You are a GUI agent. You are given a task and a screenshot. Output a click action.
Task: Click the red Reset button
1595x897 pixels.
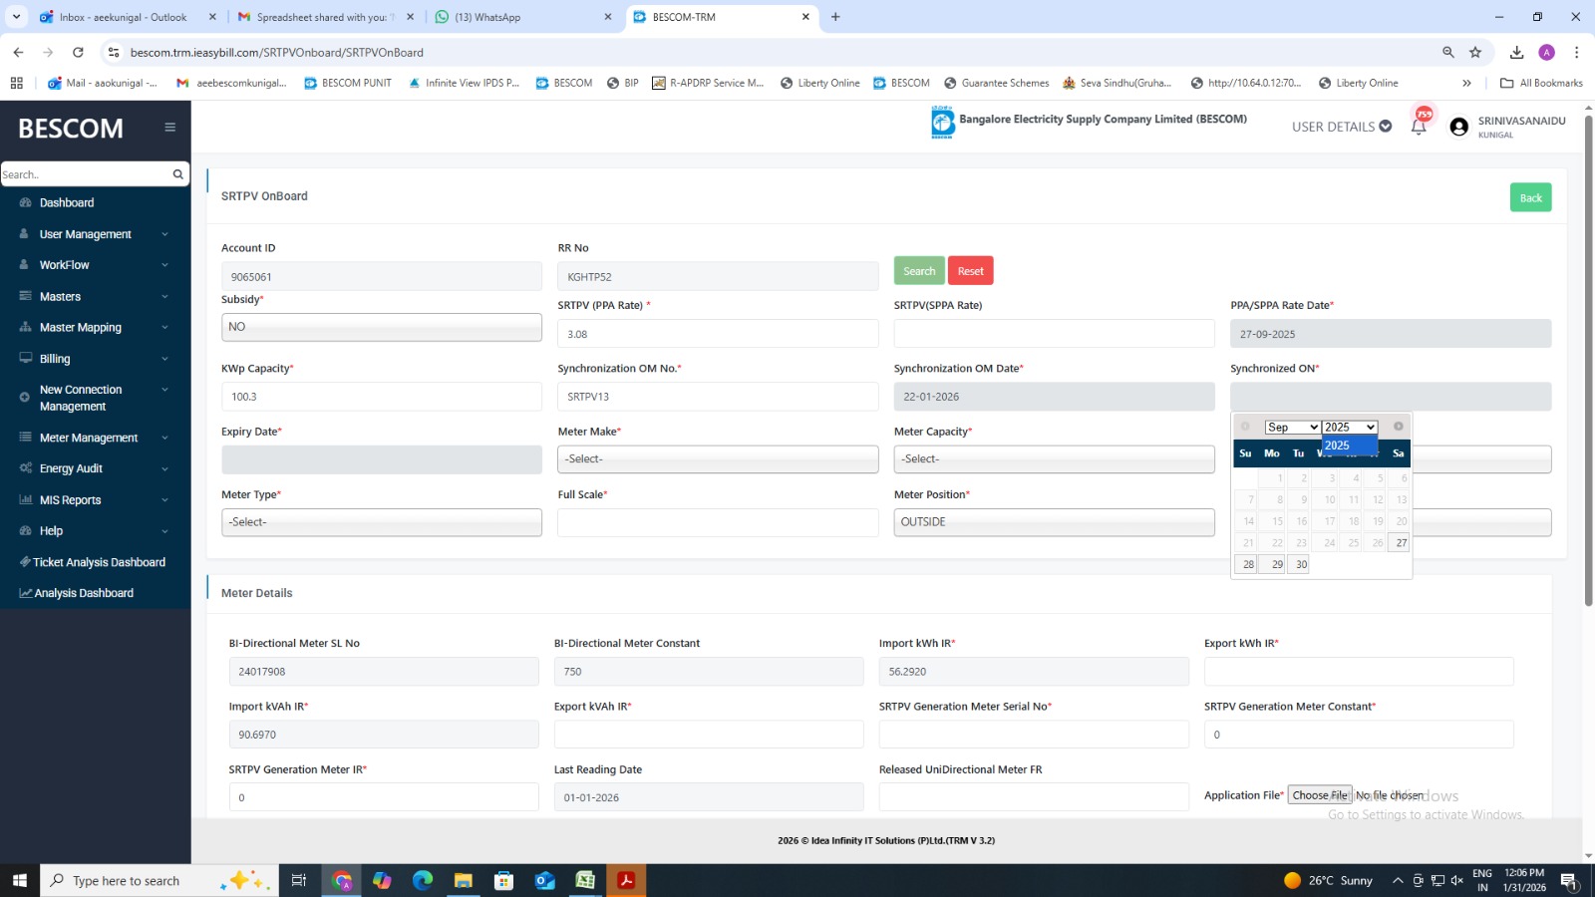point(970,271)
